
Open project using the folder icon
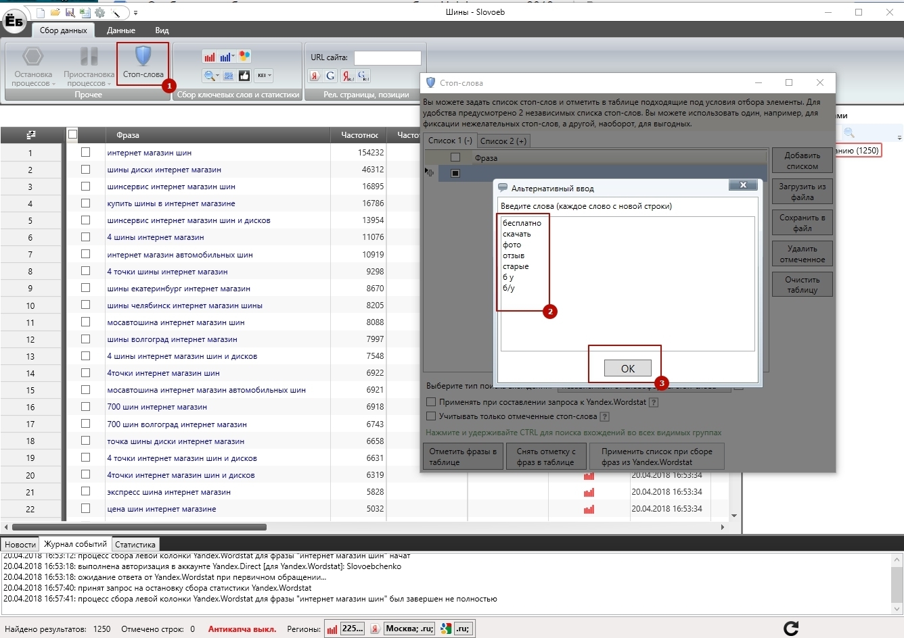coord(55,13)
